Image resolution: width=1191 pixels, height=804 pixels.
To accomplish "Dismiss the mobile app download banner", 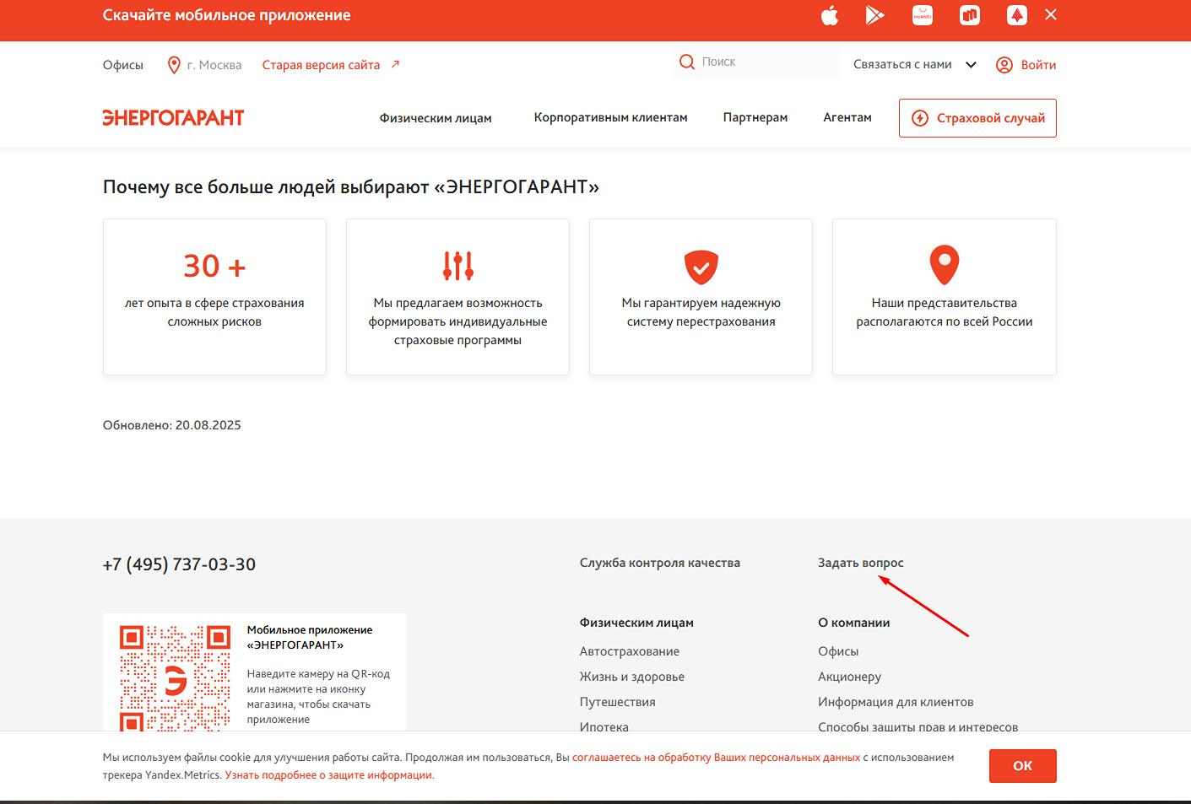I will click(x=1051, y=14).
